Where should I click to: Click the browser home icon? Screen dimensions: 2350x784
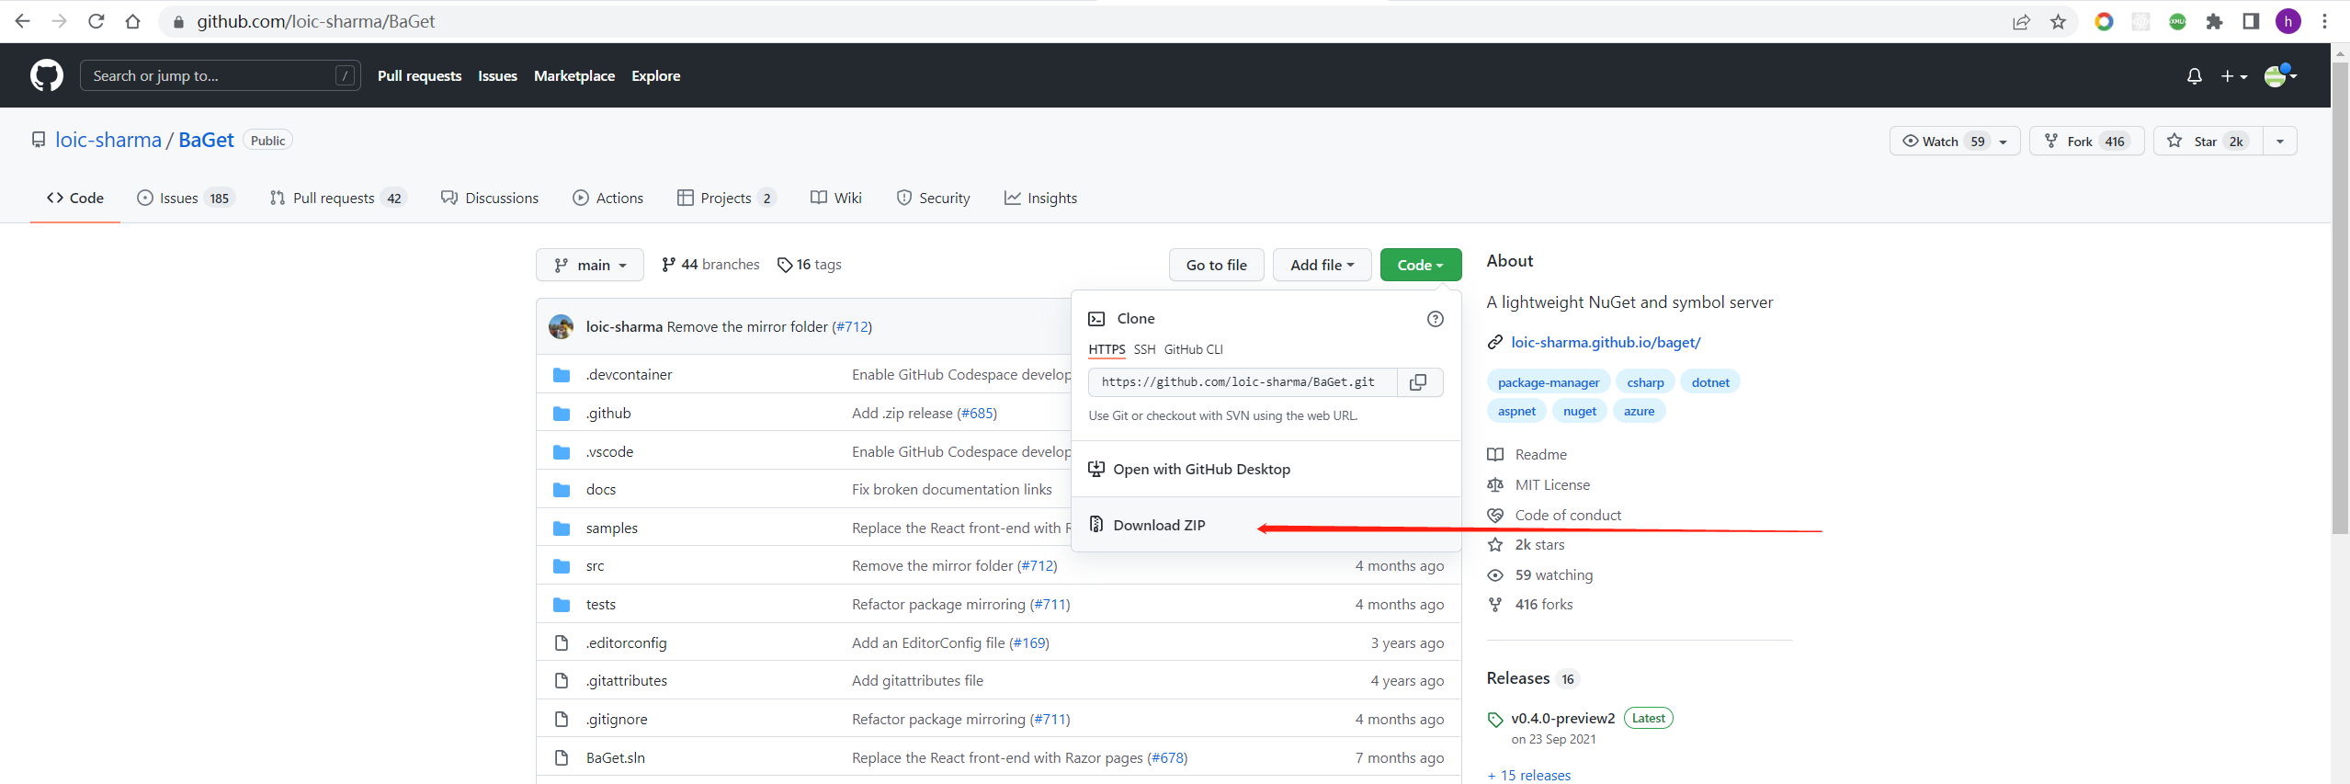point(132,21)
